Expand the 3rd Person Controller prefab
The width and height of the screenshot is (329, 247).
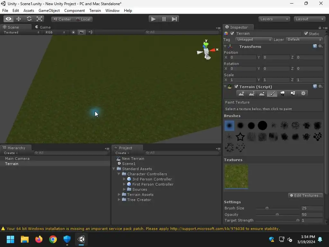tap(124, 179)
